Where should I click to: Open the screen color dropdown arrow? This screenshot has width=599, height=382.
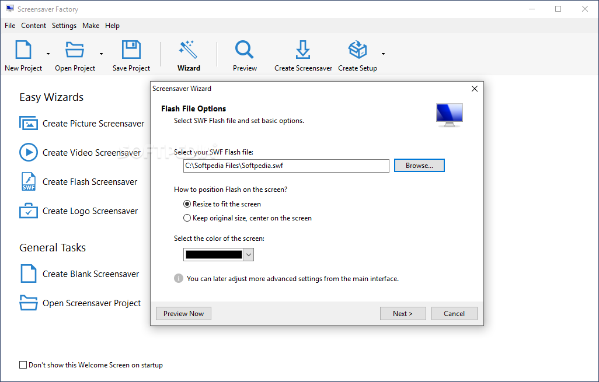[x=249, y=254]
